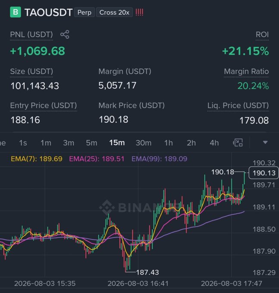Viewport: 279px width, 293px height.
Task: Tap the Liq. Price (USDT) label
Action: point(238,106)
